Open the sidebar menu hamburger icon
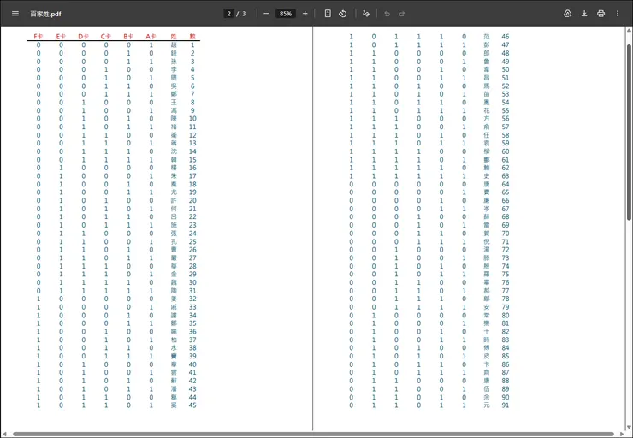The width and height of the screenshot is (633, 438). pos(15,14)
